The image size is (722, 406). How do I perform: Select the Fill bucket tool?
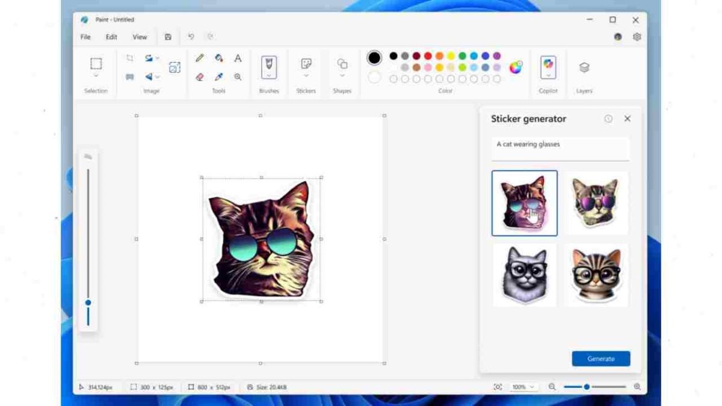tap(219, 58)
